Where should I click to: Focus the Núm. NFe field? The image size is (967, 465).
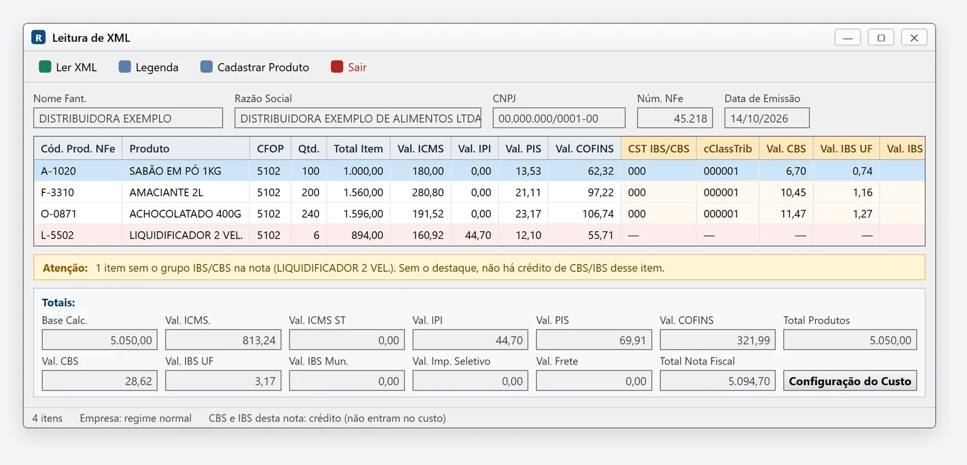[675, 118]
